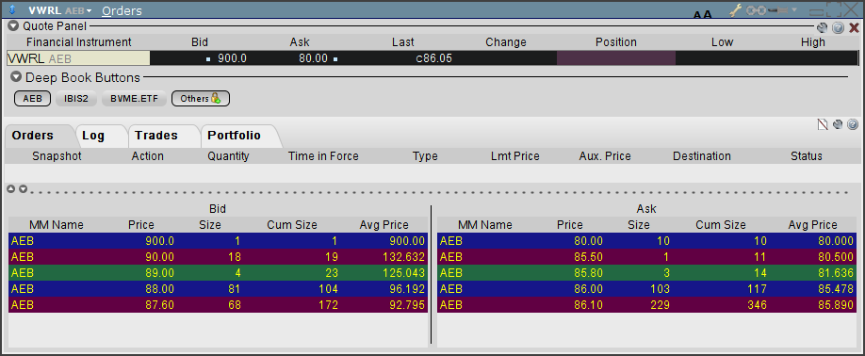
Task: Click the 900.0 bid in quote row
Action: 232,58
